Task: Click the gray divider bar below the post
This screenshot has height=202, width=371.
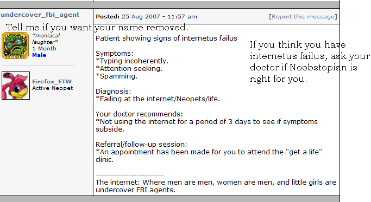Action: [x=169, y=199]
